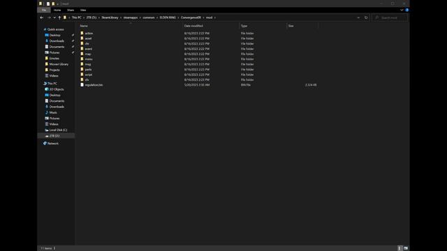Open Quick Access Toolbar customize dropdown
The width and height of the screenshot is (447, 251).
[57, 4]
